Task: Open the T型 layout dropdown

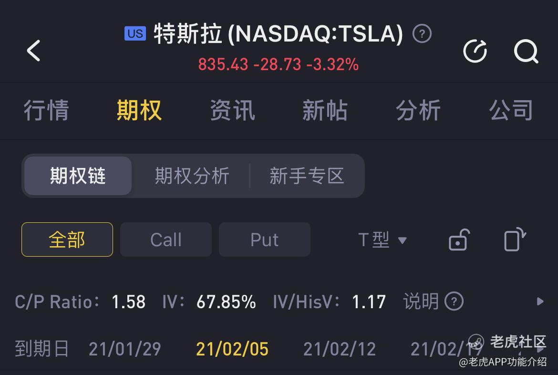Action: click(x=382, y=240)
